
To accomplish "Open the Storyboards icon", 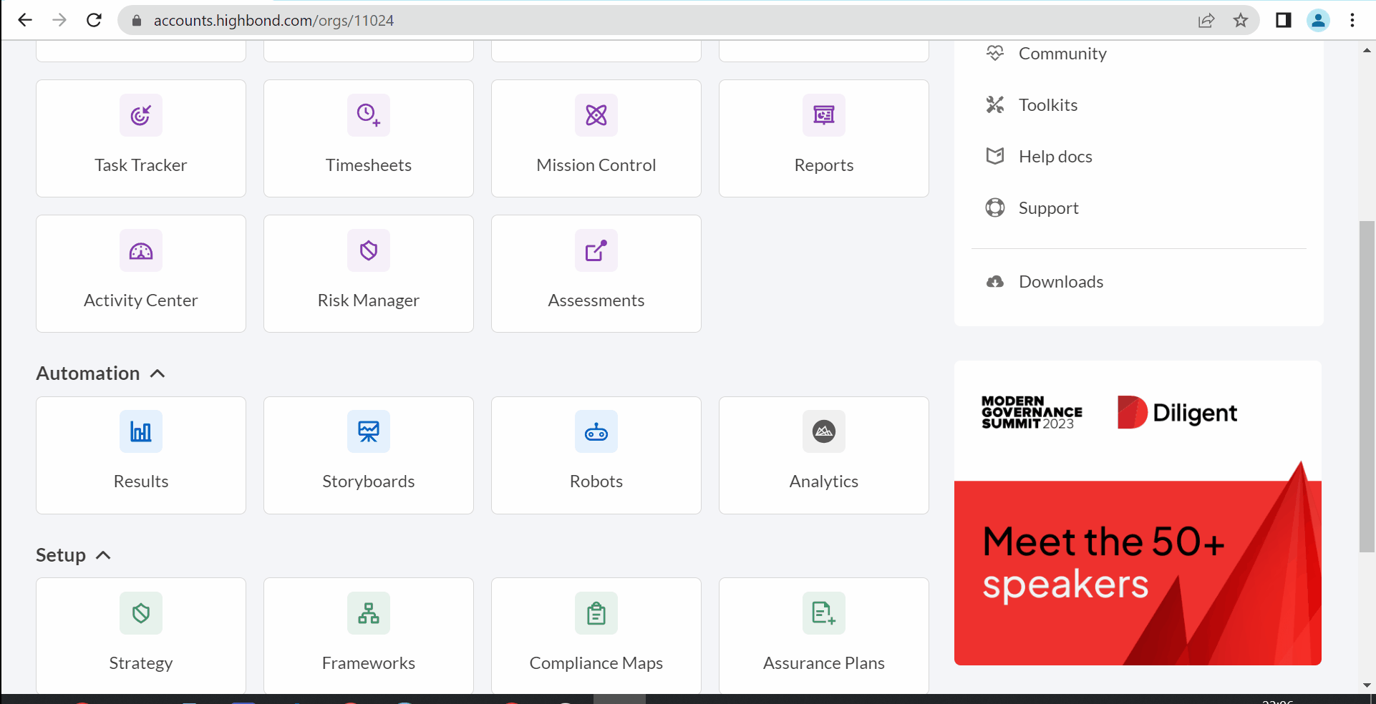I will point(369,432).
